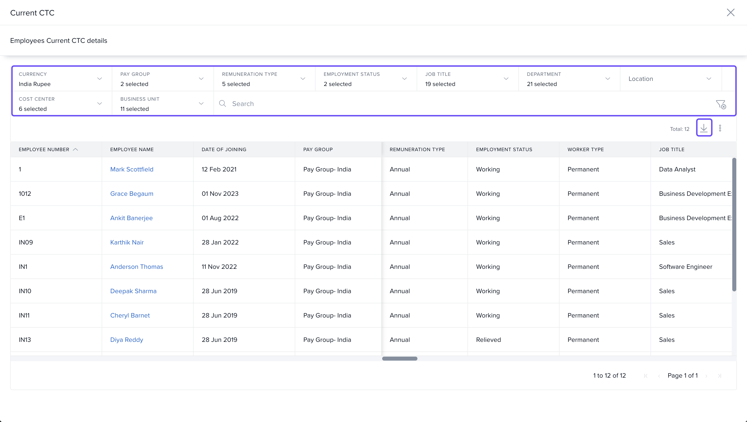Go to first page arrow
This screenshot has width=747, height=422.
[x=646, y=376]
